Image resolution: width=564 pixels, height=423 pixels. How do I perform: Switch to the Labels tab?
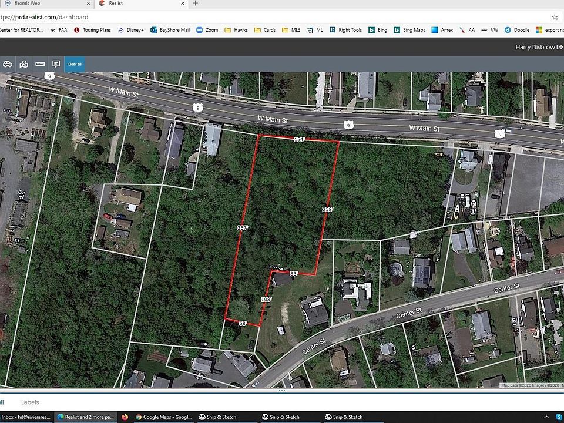[30, 402]
